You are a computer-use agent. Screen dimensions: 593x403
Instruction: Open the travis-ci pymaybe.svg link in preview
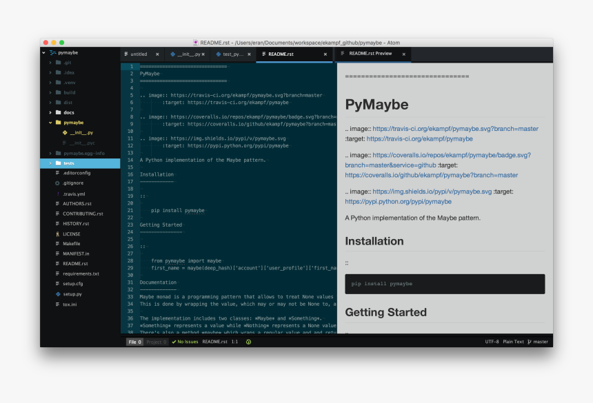(455, 129)
